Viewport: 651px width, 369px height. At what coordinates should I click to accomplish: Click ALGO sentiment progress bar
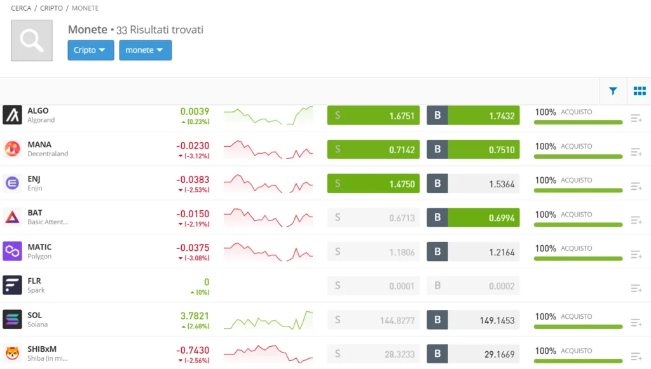pyautogui.click(x=578, y=123)
